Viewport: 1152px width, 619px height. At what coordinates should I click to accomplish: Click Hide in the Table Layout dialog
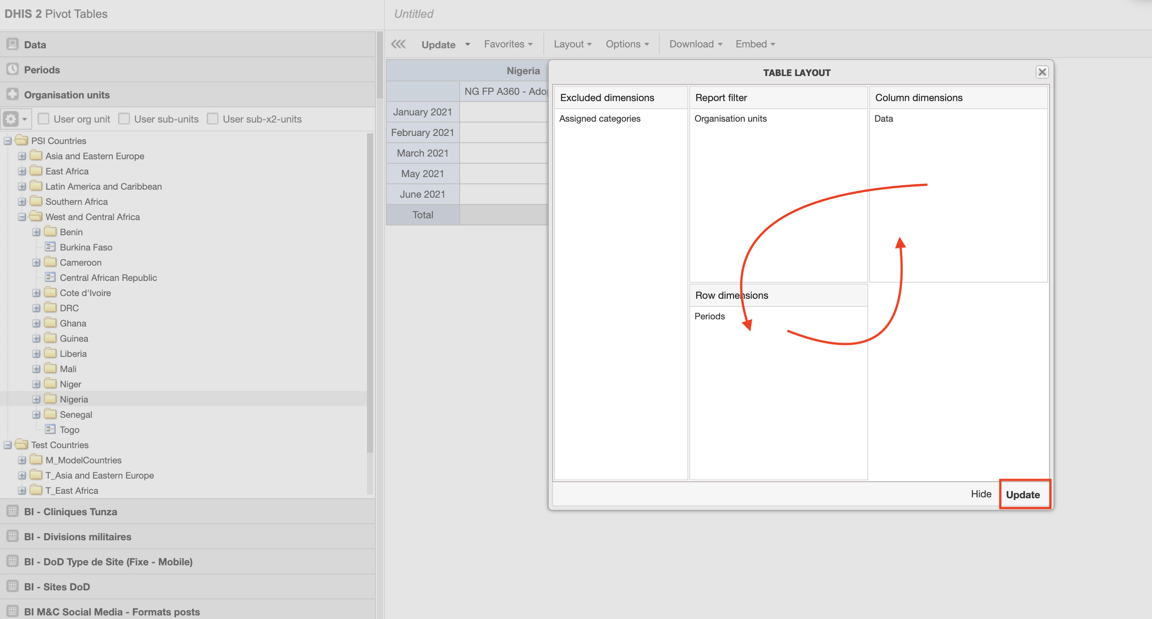981,494
